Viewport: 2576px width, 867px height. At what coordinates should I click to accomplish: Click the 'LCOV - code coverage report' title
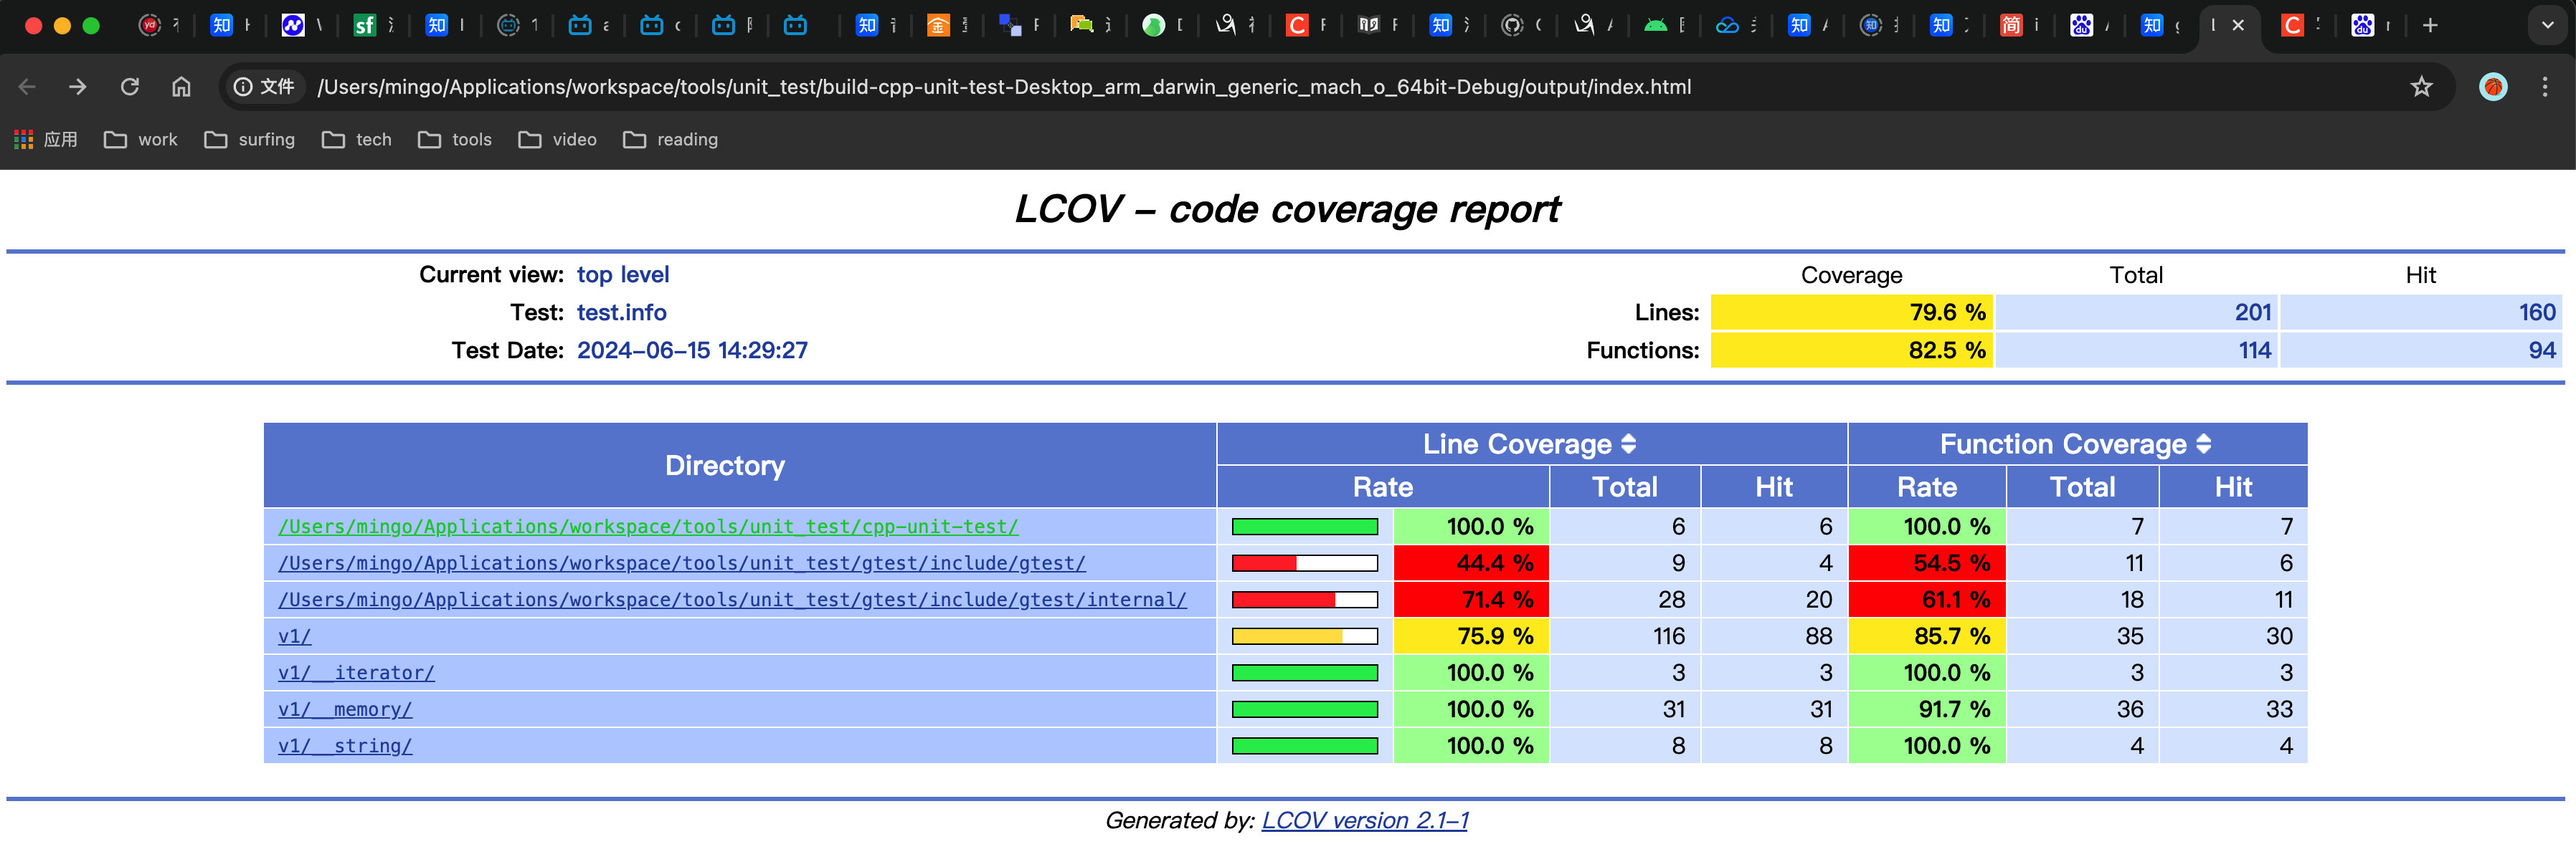click(1287, 209)
